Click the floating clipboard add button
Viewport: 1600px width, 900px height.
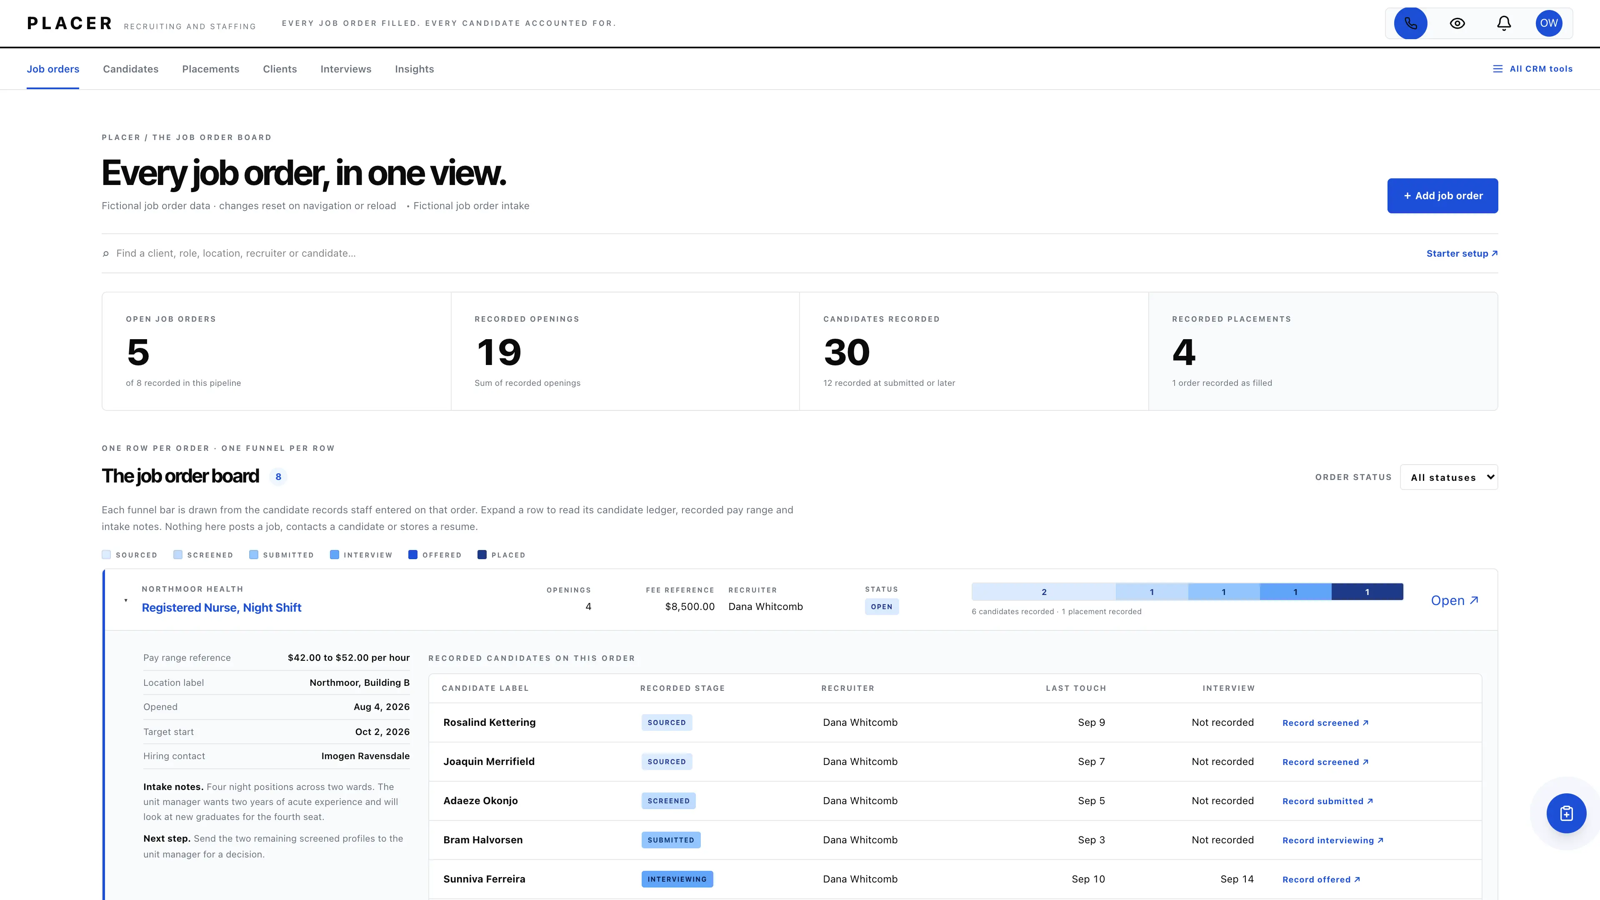pyautogui.click(x=1567, y=813)
